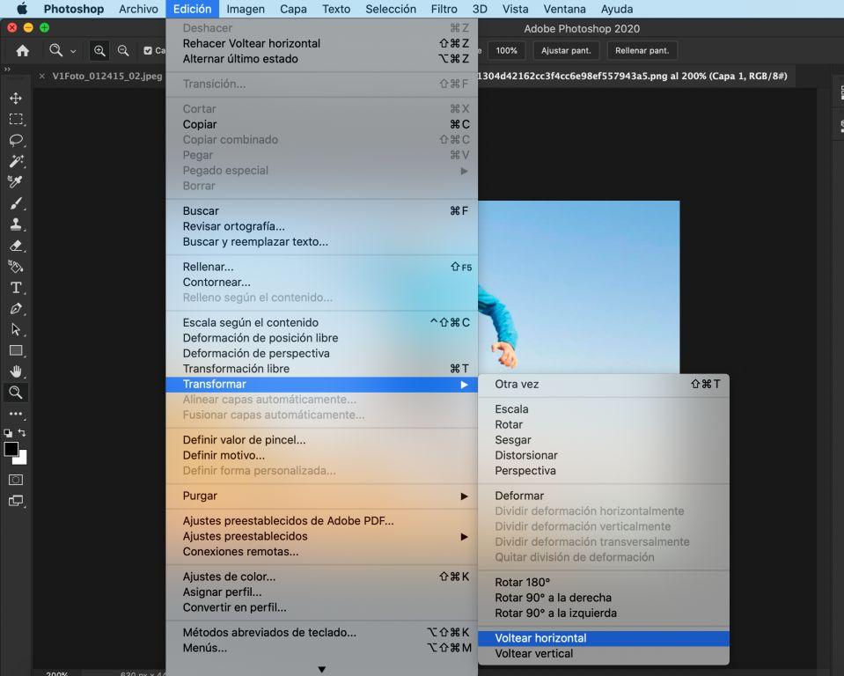Show more items with the menu's bottom arrow
This screenshot has width=844, height=676.
[x=321, y=669]
